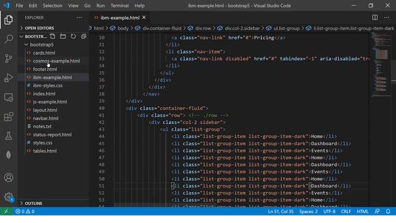Open the Explorer view in activity bar
The image size is (396, 223).
click(x=8, y=20)
